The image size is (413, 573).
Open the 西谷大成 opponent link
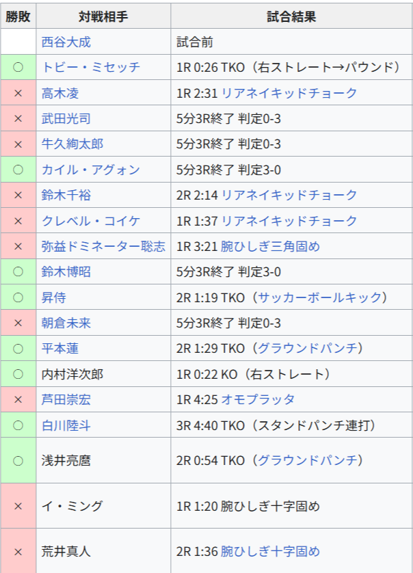click(66, 42)
